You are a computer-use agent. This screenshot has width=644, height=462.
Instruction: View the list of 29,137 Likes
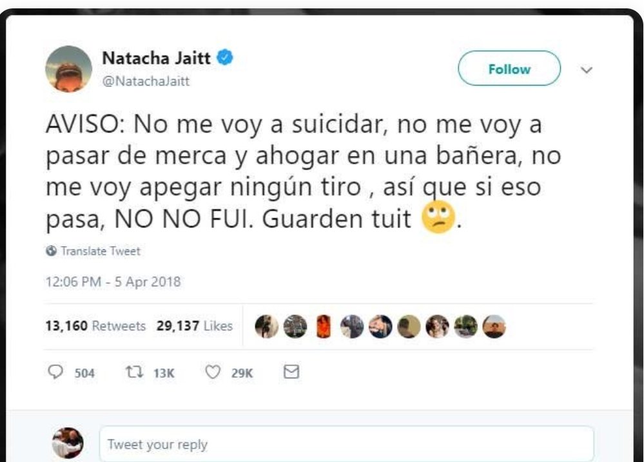195,325
